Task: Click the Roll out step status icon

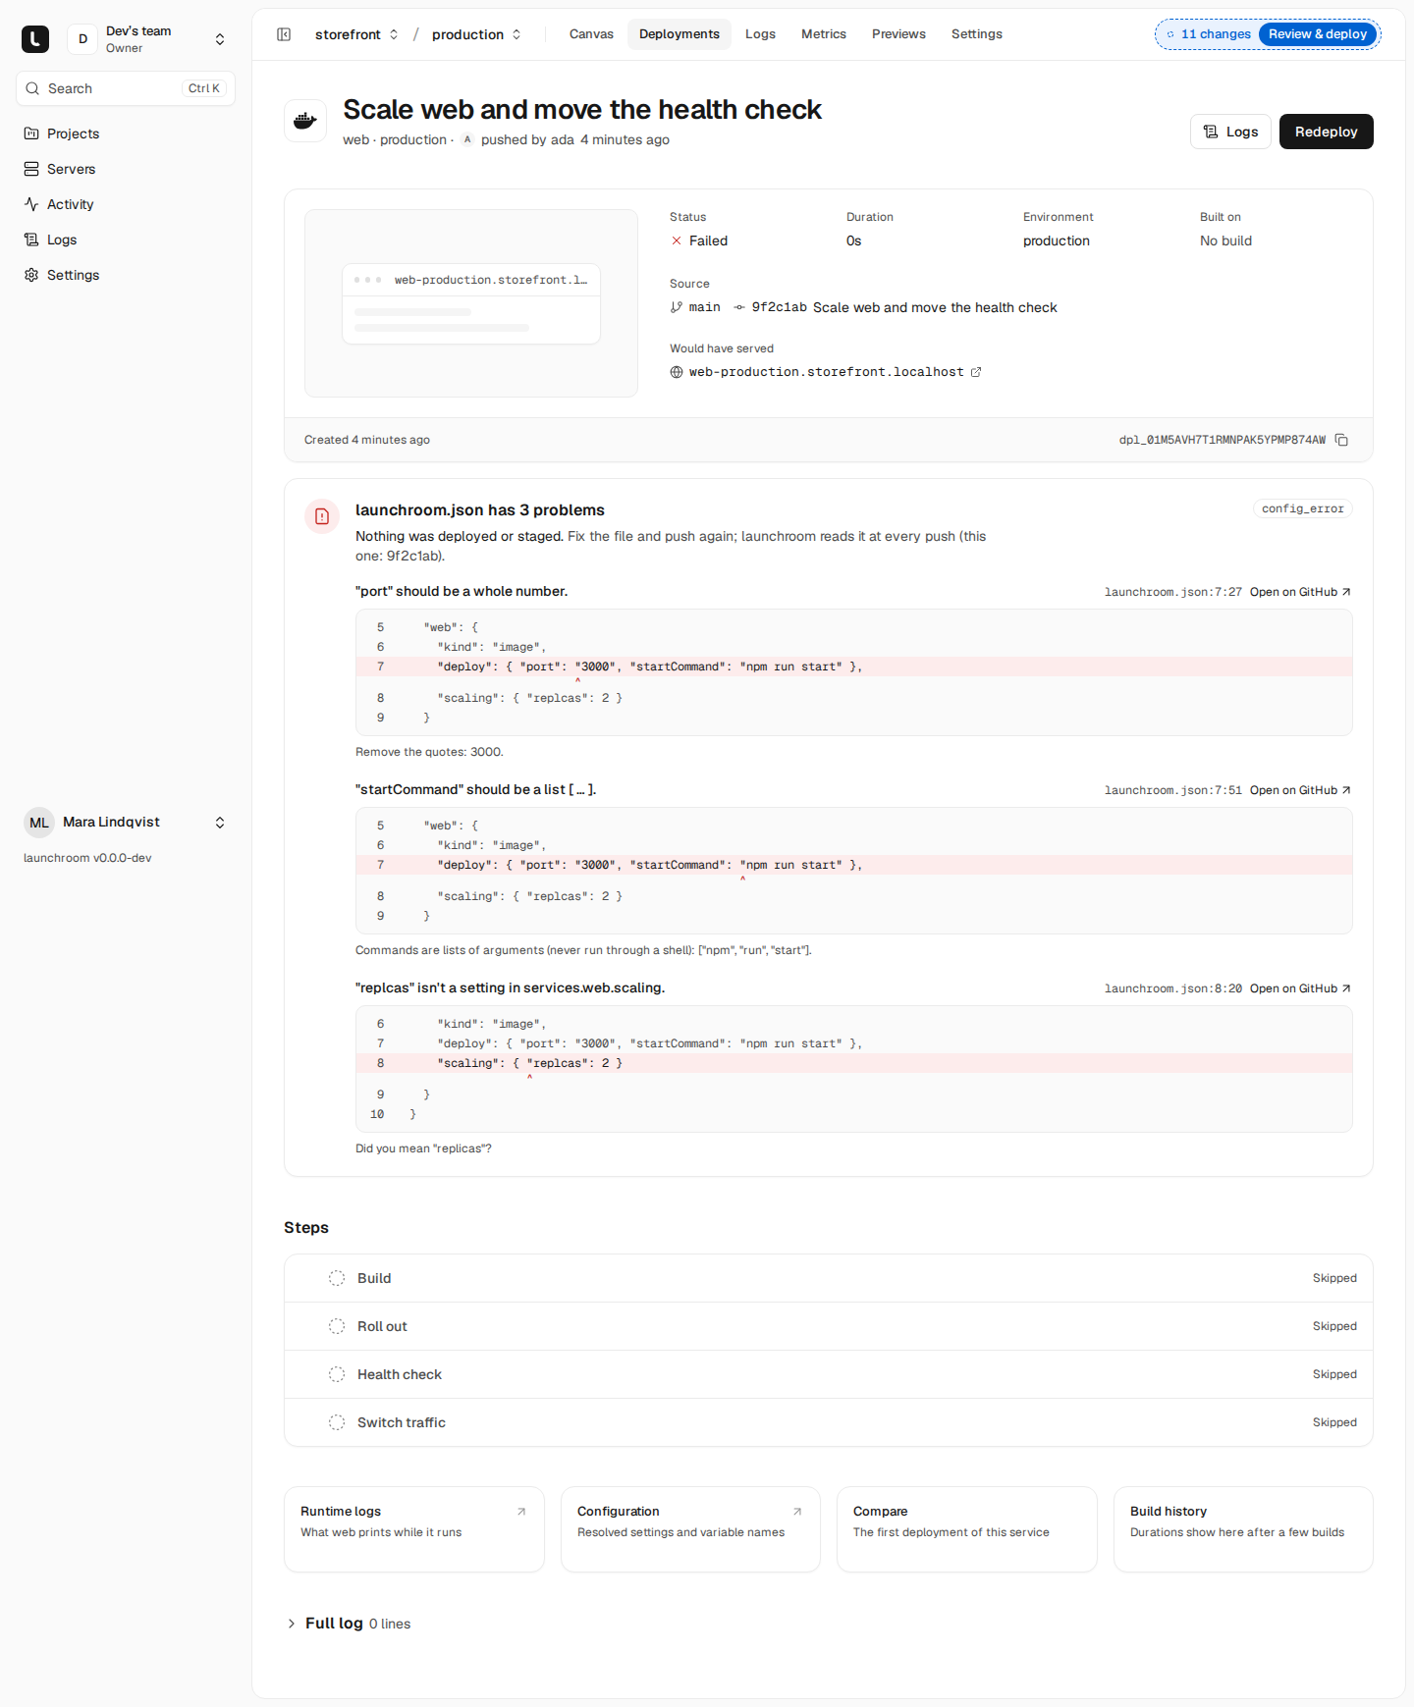Action: [337, 1326]
